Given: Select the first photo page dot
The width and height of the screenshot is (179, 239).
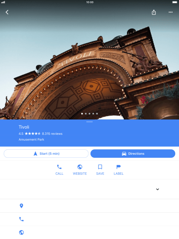Looking at the screenshot, I should click(82, 114).
